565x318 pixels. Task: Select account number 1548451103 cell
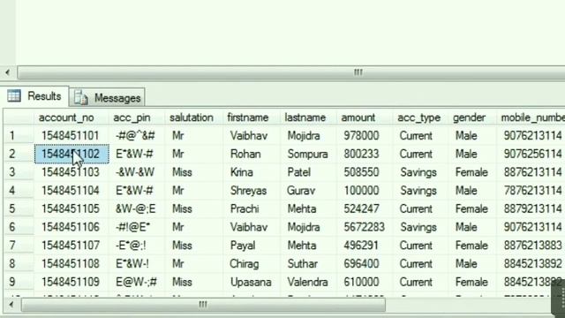tap(72, 172)
